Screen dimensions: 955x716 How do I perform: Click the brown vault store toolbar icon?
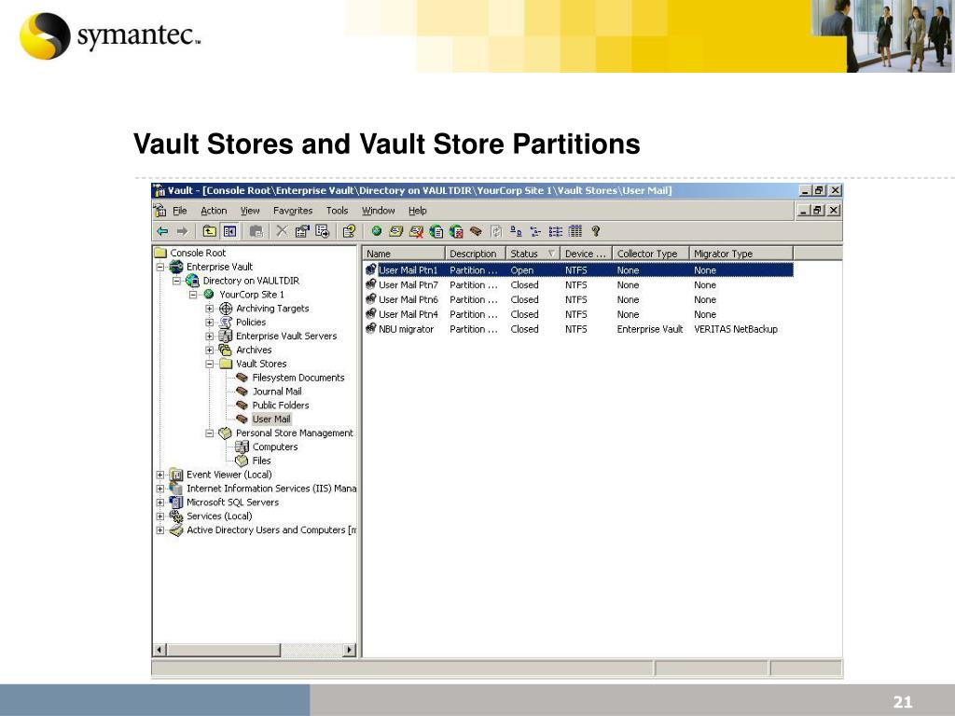point(477,231)
